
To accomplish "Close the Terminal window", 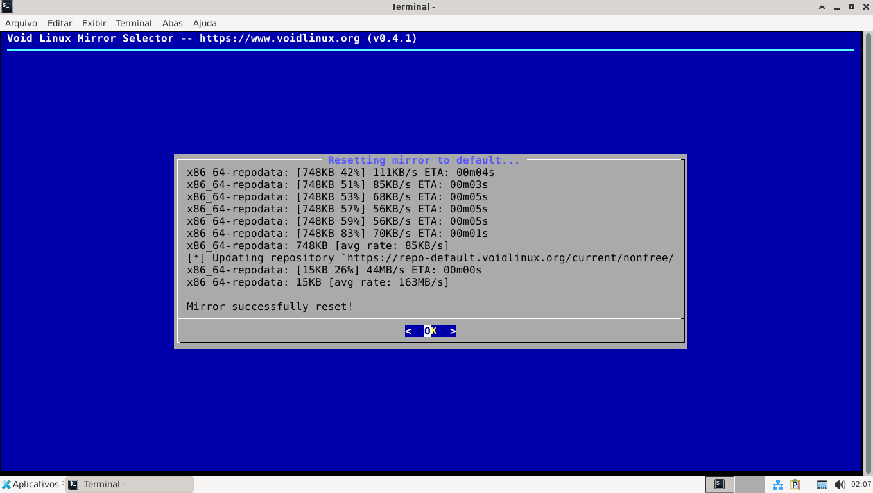I will [865, 6].
